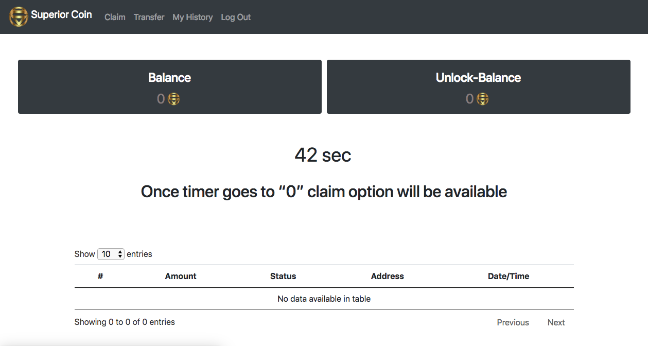Sort table by Date/Time column header
This screenshot has width=648, height=346.
coord(508,276)
